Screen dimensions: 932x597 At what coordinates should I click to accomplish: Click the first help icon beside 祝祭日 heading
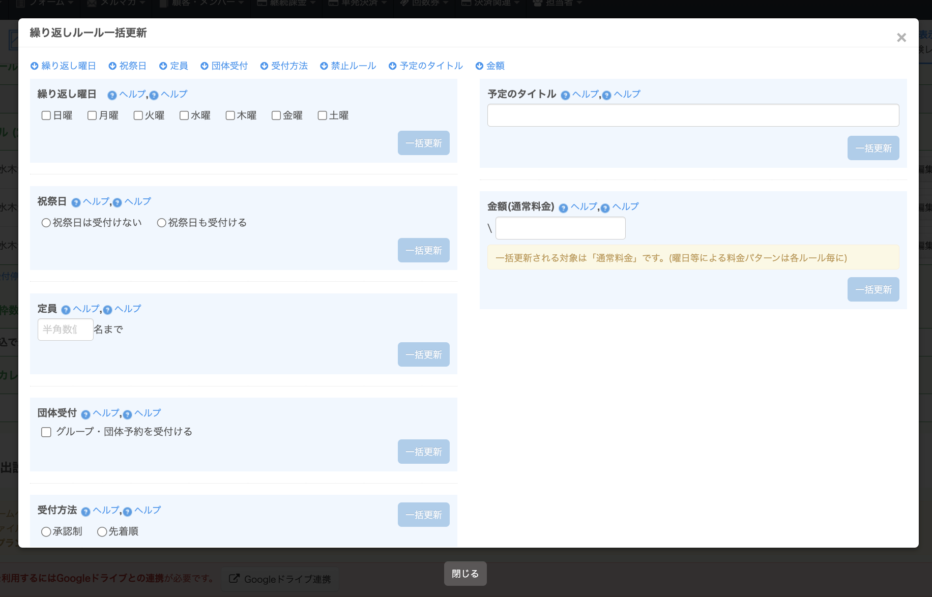click(x=76, y=202)
